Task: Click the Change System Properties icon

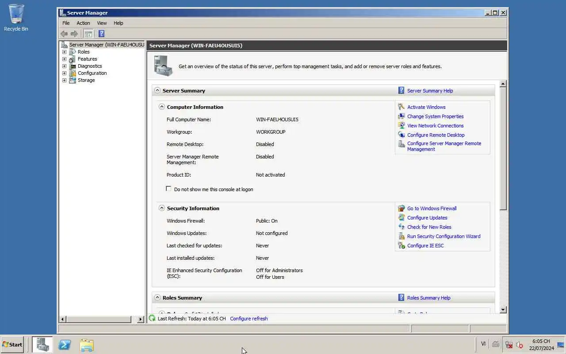Action: 401,116
